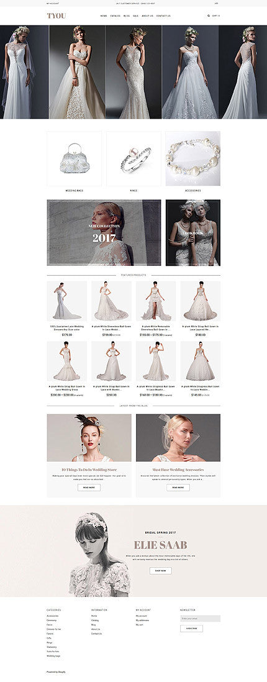Click the 'Powered by Shopify' link
This screenshot has height=682, width=267.
(x=56, y=672)
